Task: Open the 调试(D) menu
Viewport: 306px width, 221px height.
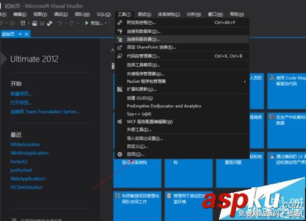Action: pyautogui.click(x=61, y=14)
